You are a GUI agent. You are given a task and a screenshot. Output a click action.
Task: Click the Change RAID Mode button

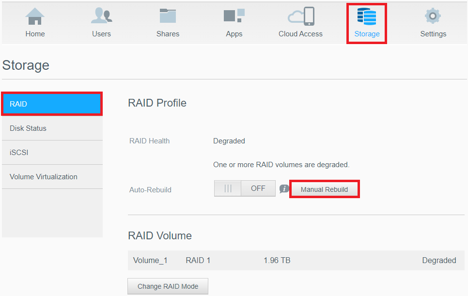[x=168, y=286]
